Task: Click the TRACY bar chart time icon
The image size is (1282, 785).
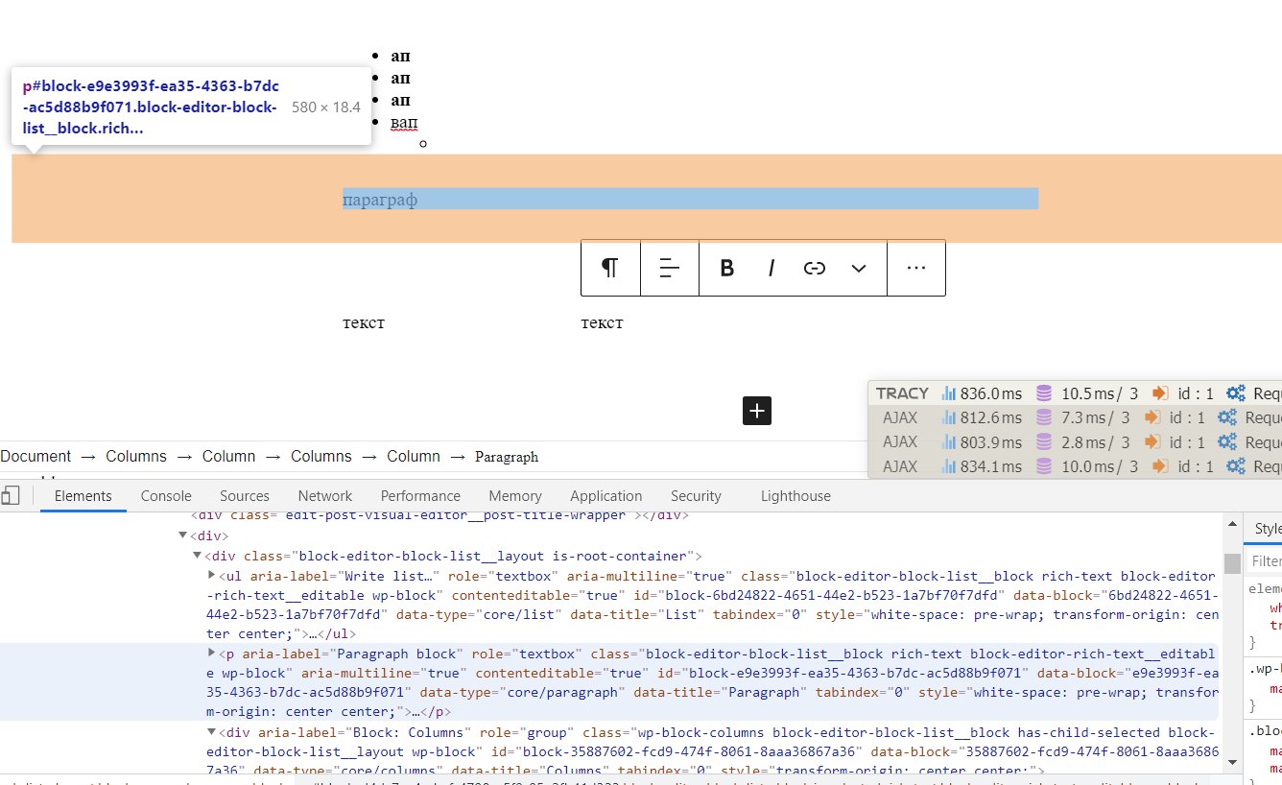Action: point(950,393)
